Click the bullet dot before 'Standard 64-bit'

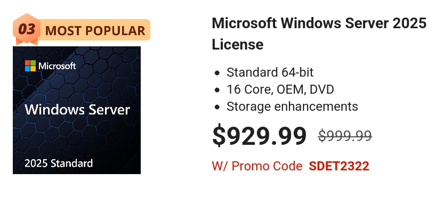[217, 73]
